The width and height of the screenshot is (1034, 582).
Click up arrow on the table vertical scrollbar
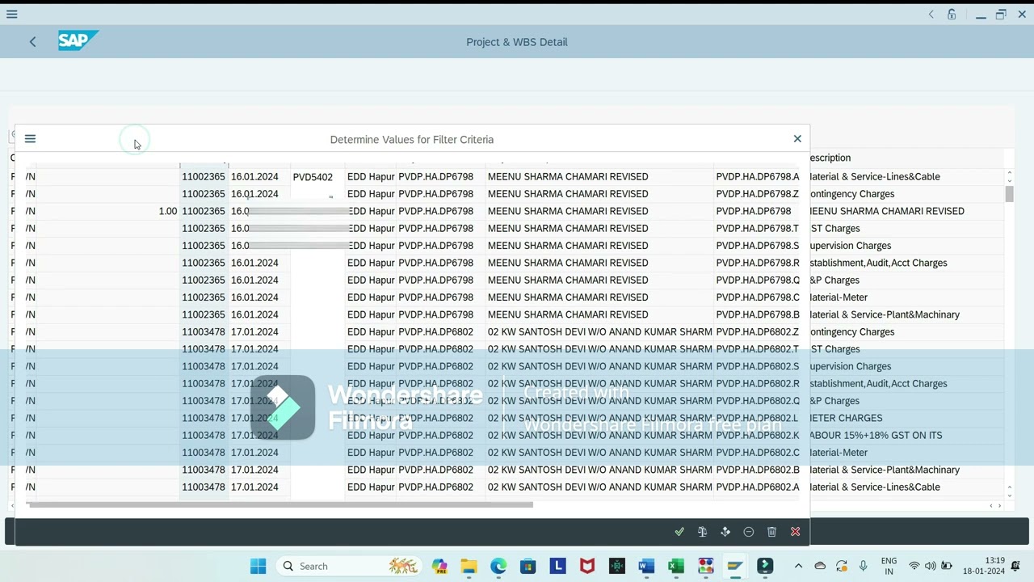(1010, 174)
